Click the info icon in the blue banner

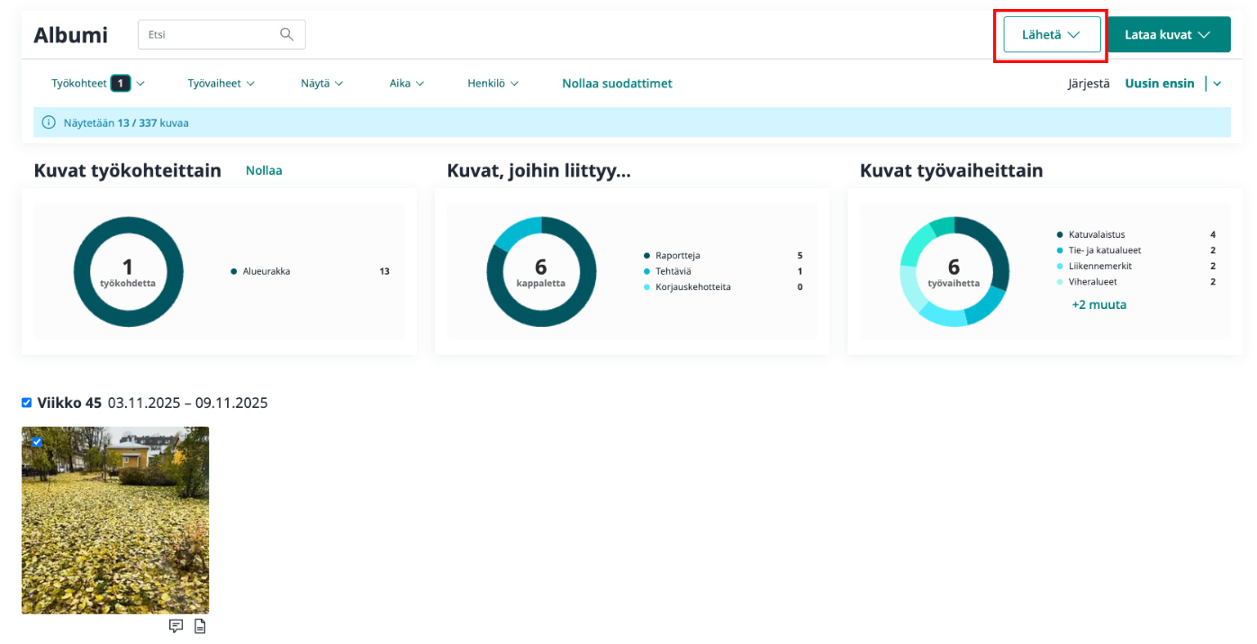coord(49,122)
